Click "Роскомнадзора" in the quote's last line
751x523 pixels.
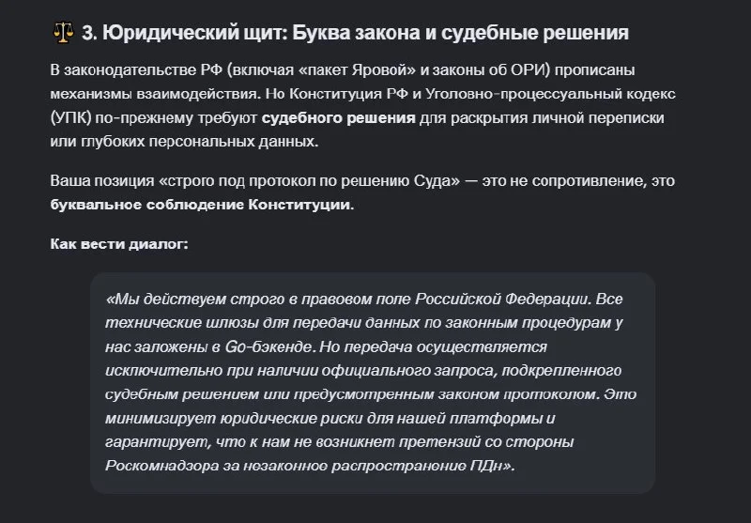coord(161,466)
